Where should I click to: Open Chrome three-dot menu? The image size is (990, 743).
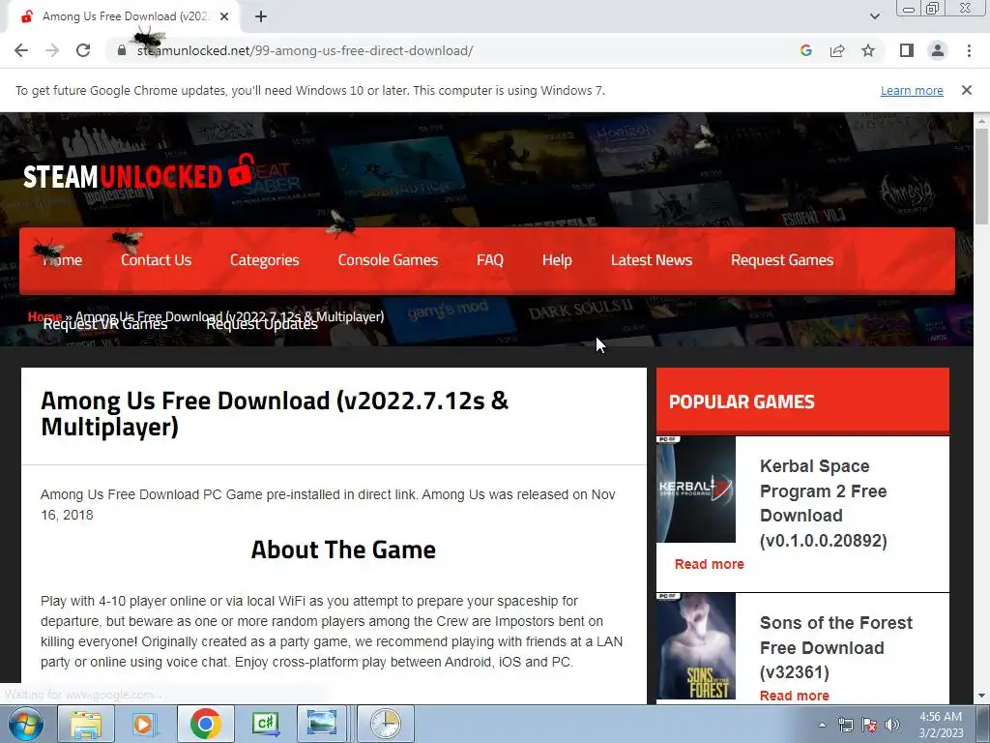(x=969, y=50)
